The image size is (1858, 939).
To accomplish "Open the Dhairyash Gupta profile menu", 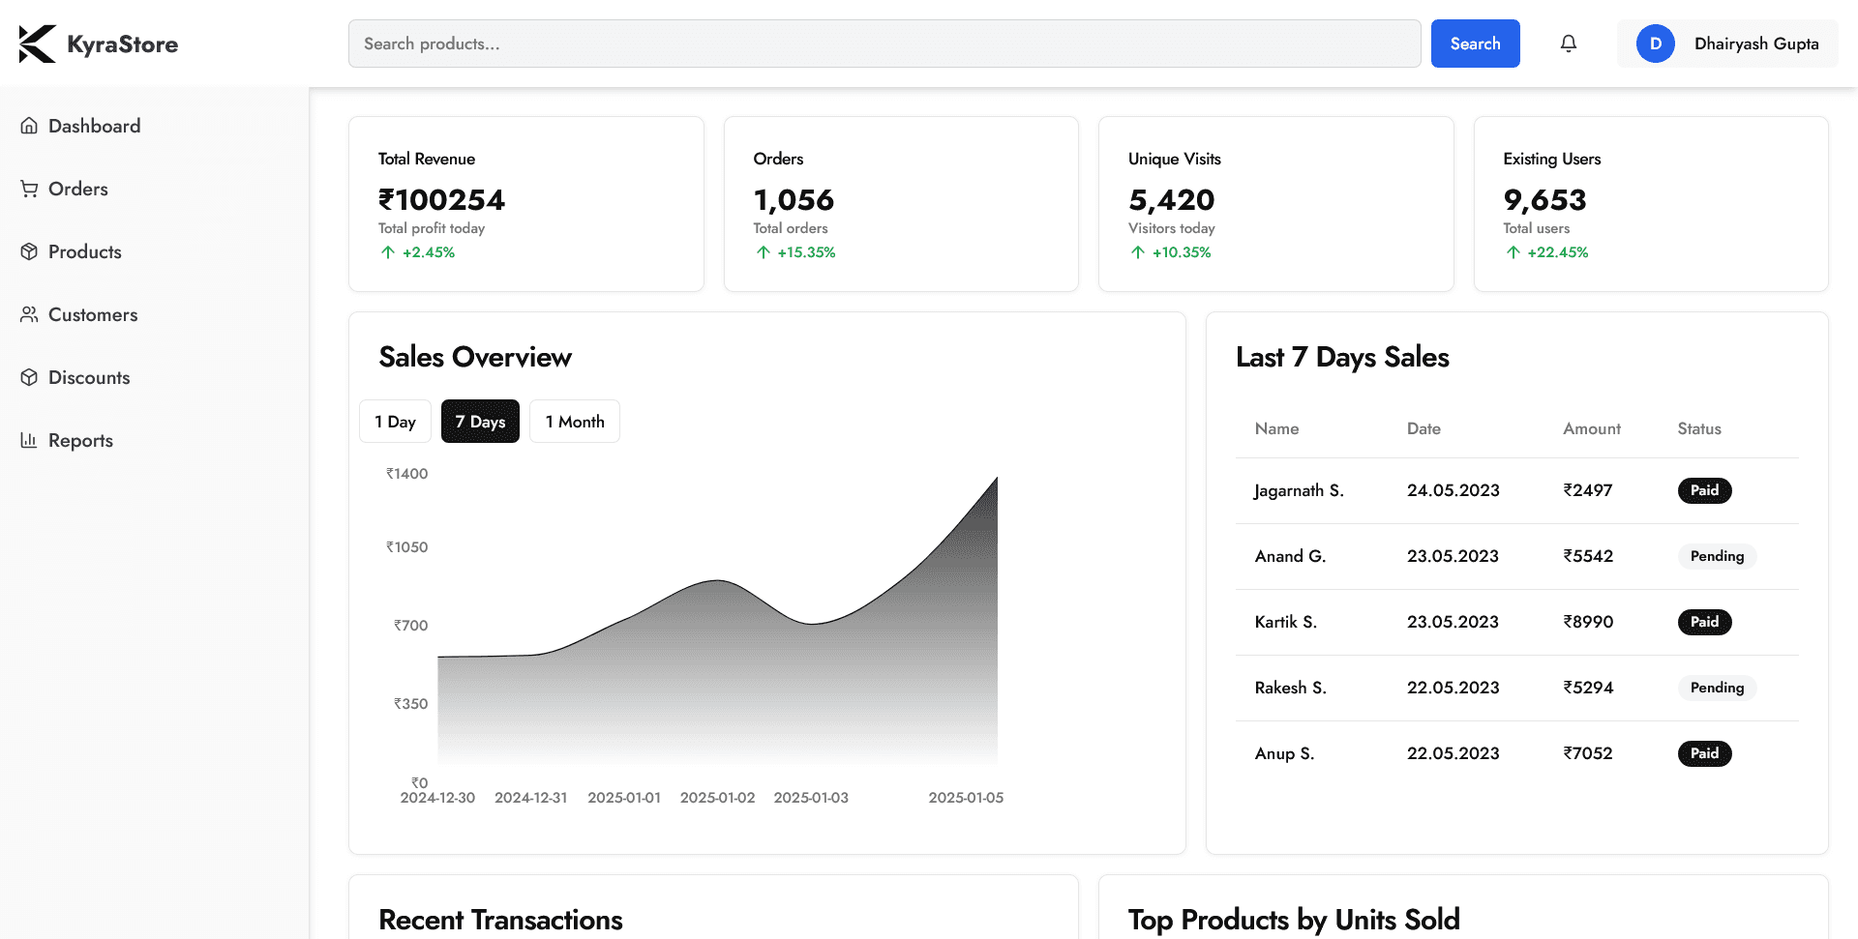I will (1727, 44).
